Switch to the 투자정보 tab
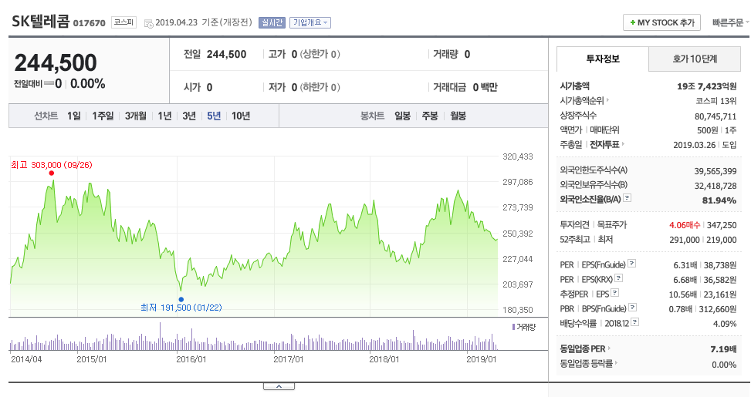This screenshot has height=397, width=751. pos(603,59)
